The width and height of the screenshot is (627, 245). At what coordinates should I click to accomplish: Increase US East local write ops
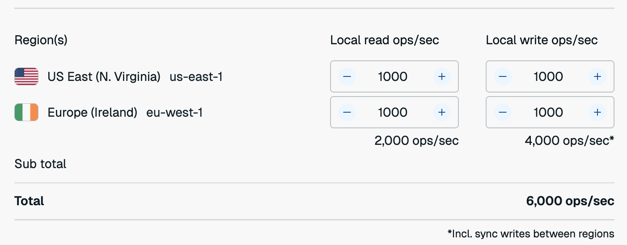(x=597, y=76)
